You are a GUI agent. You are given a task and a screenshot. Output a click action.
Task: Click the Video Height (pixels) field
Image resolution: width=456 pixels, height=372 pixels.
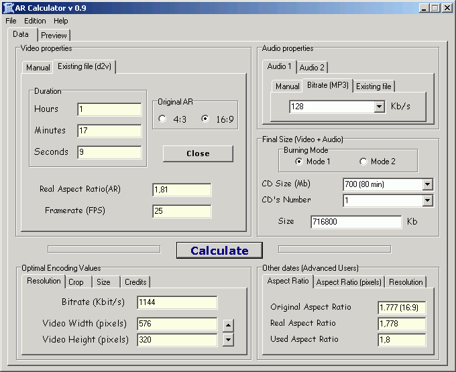coord(177,340)
